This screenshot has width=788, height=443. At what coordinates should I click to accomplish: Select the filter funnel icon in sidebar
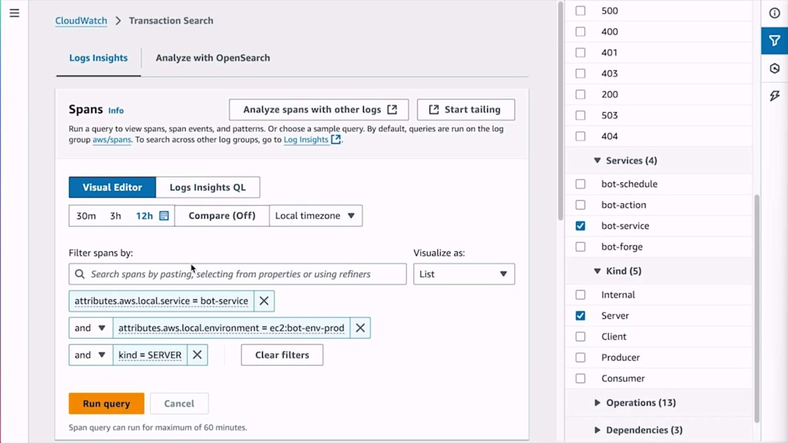pos(775,41)
